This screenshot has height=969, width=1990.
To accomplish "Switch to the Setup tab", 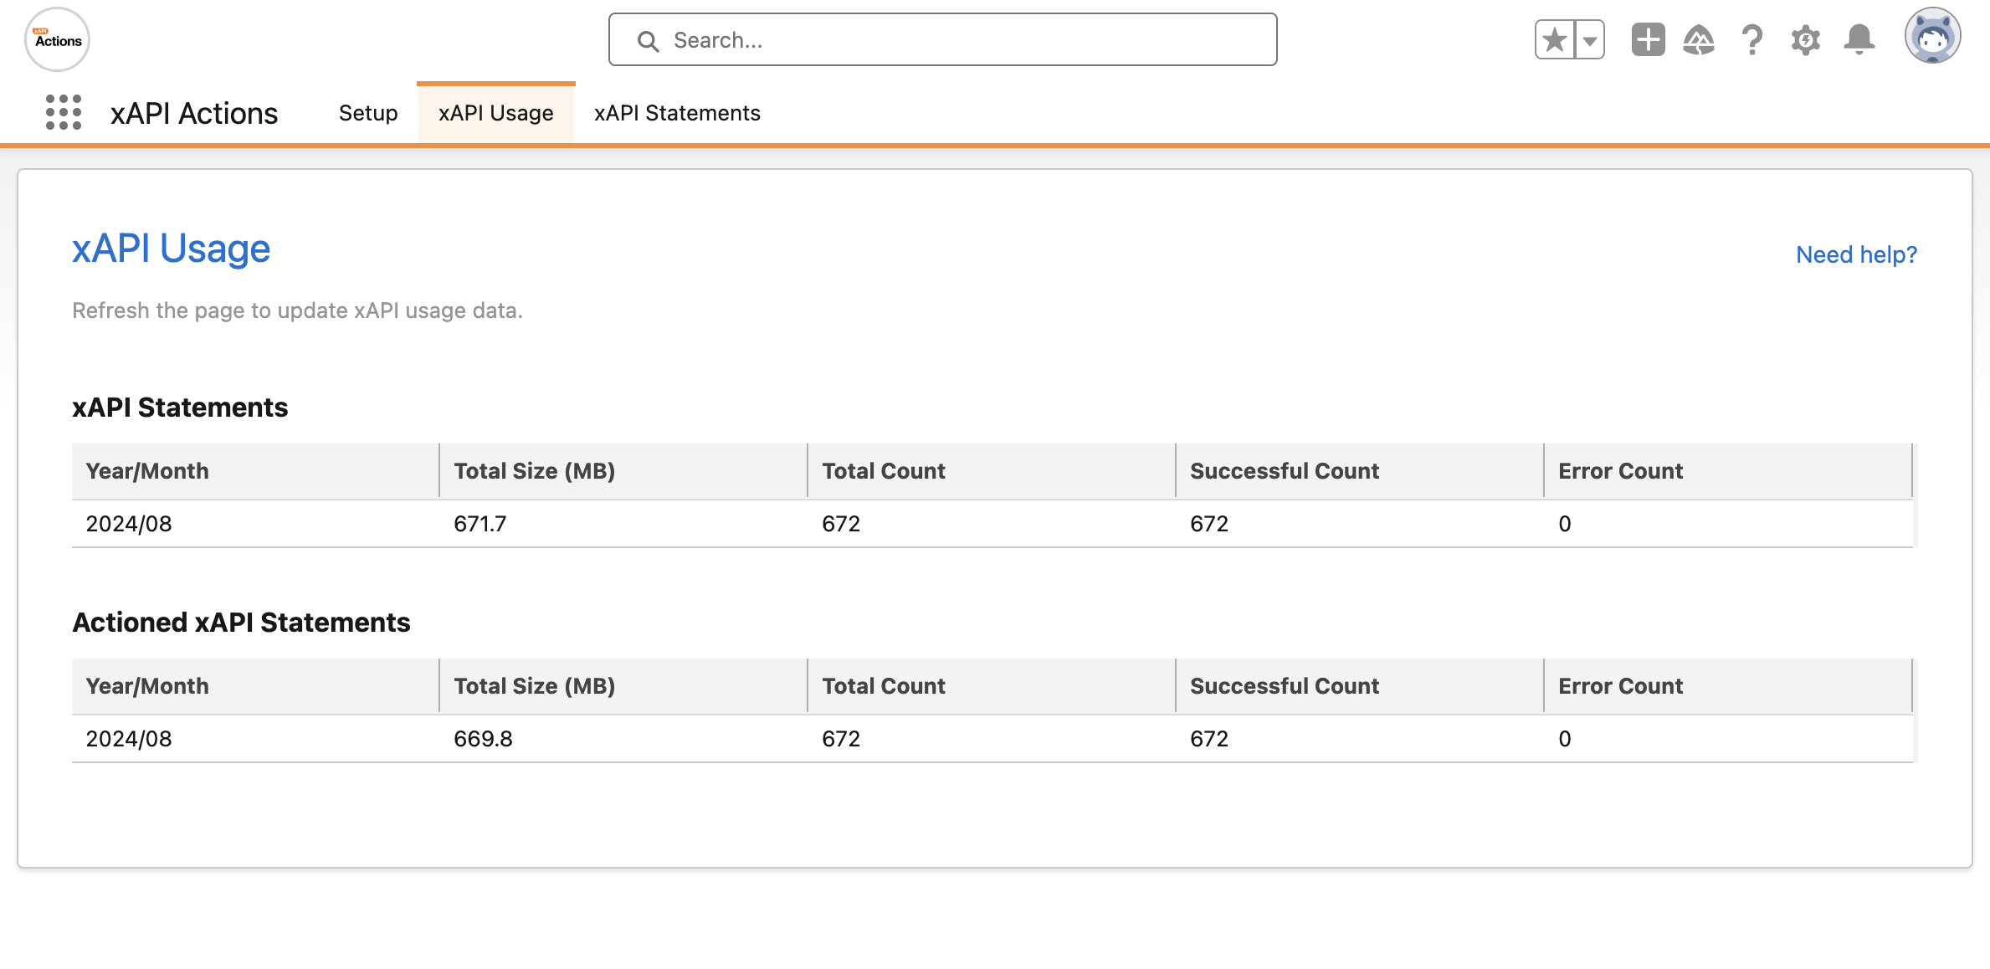I will (x=367, y=113).
